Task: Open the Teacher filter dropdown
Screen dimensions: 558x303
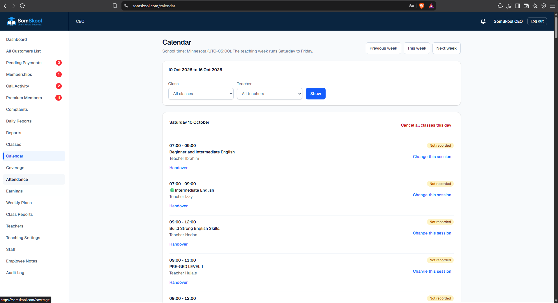Action: 270,94
